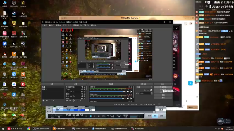Open the 文件(F) menu in OBS

tap(44, 25)
